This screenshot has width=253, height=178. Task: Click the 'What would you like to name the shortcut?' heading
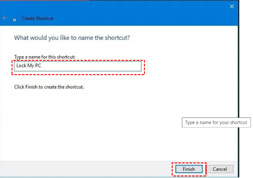click(x=72, y=38)
